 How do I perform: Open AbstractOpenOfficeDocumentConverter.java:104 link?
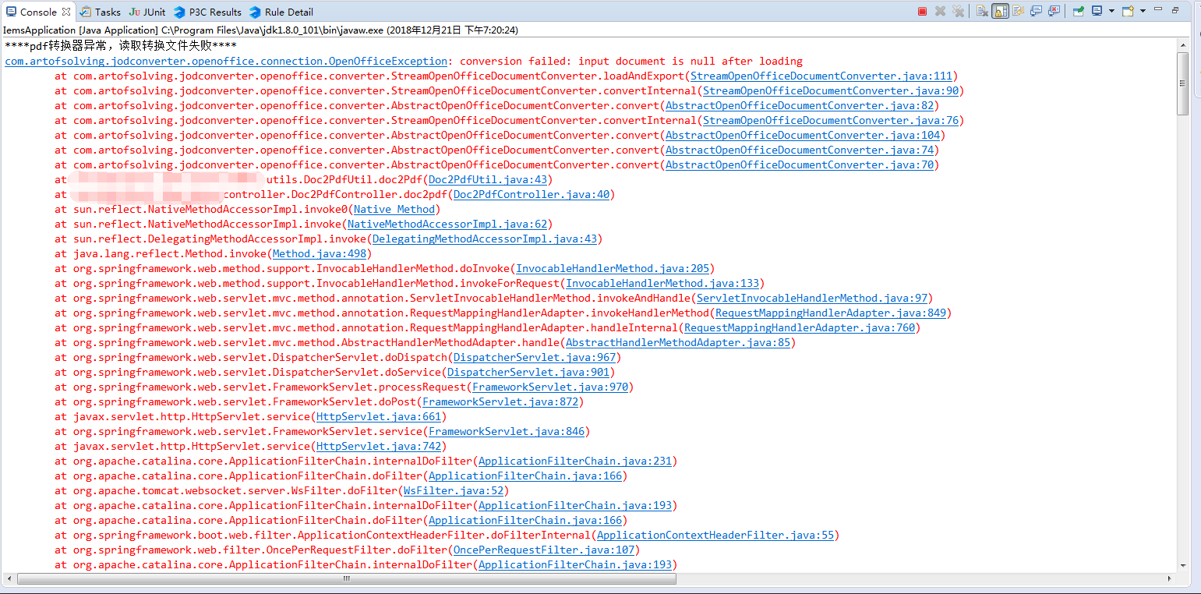pyautogui.click(x=803, y=135)
